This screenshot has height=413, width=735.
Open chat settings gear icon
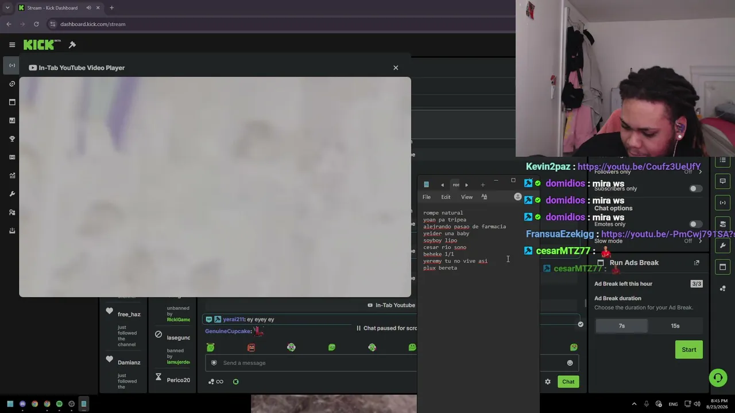coord(548,381)
